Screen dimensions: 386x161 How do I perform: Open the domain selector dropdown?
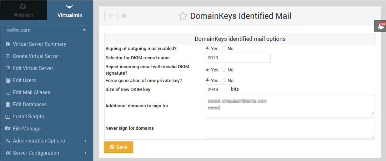(46, 30)
